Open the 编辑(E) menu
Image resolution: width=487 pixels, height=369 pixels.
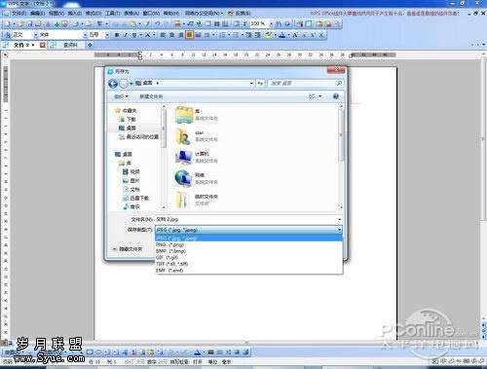[x=37, y=14]
